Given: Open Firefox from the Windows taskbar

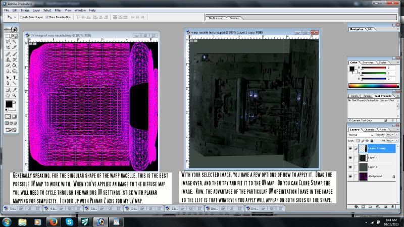Looking at the screenshot, I should point(54,222).
